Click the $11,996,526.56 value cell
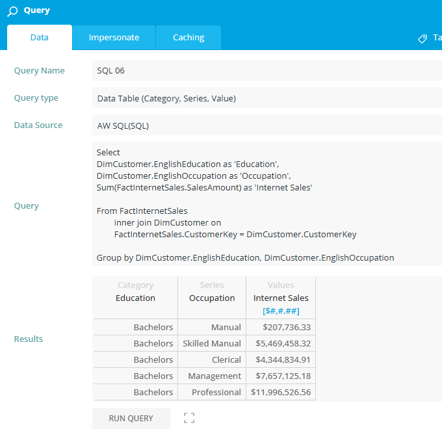 coord(281,392)
